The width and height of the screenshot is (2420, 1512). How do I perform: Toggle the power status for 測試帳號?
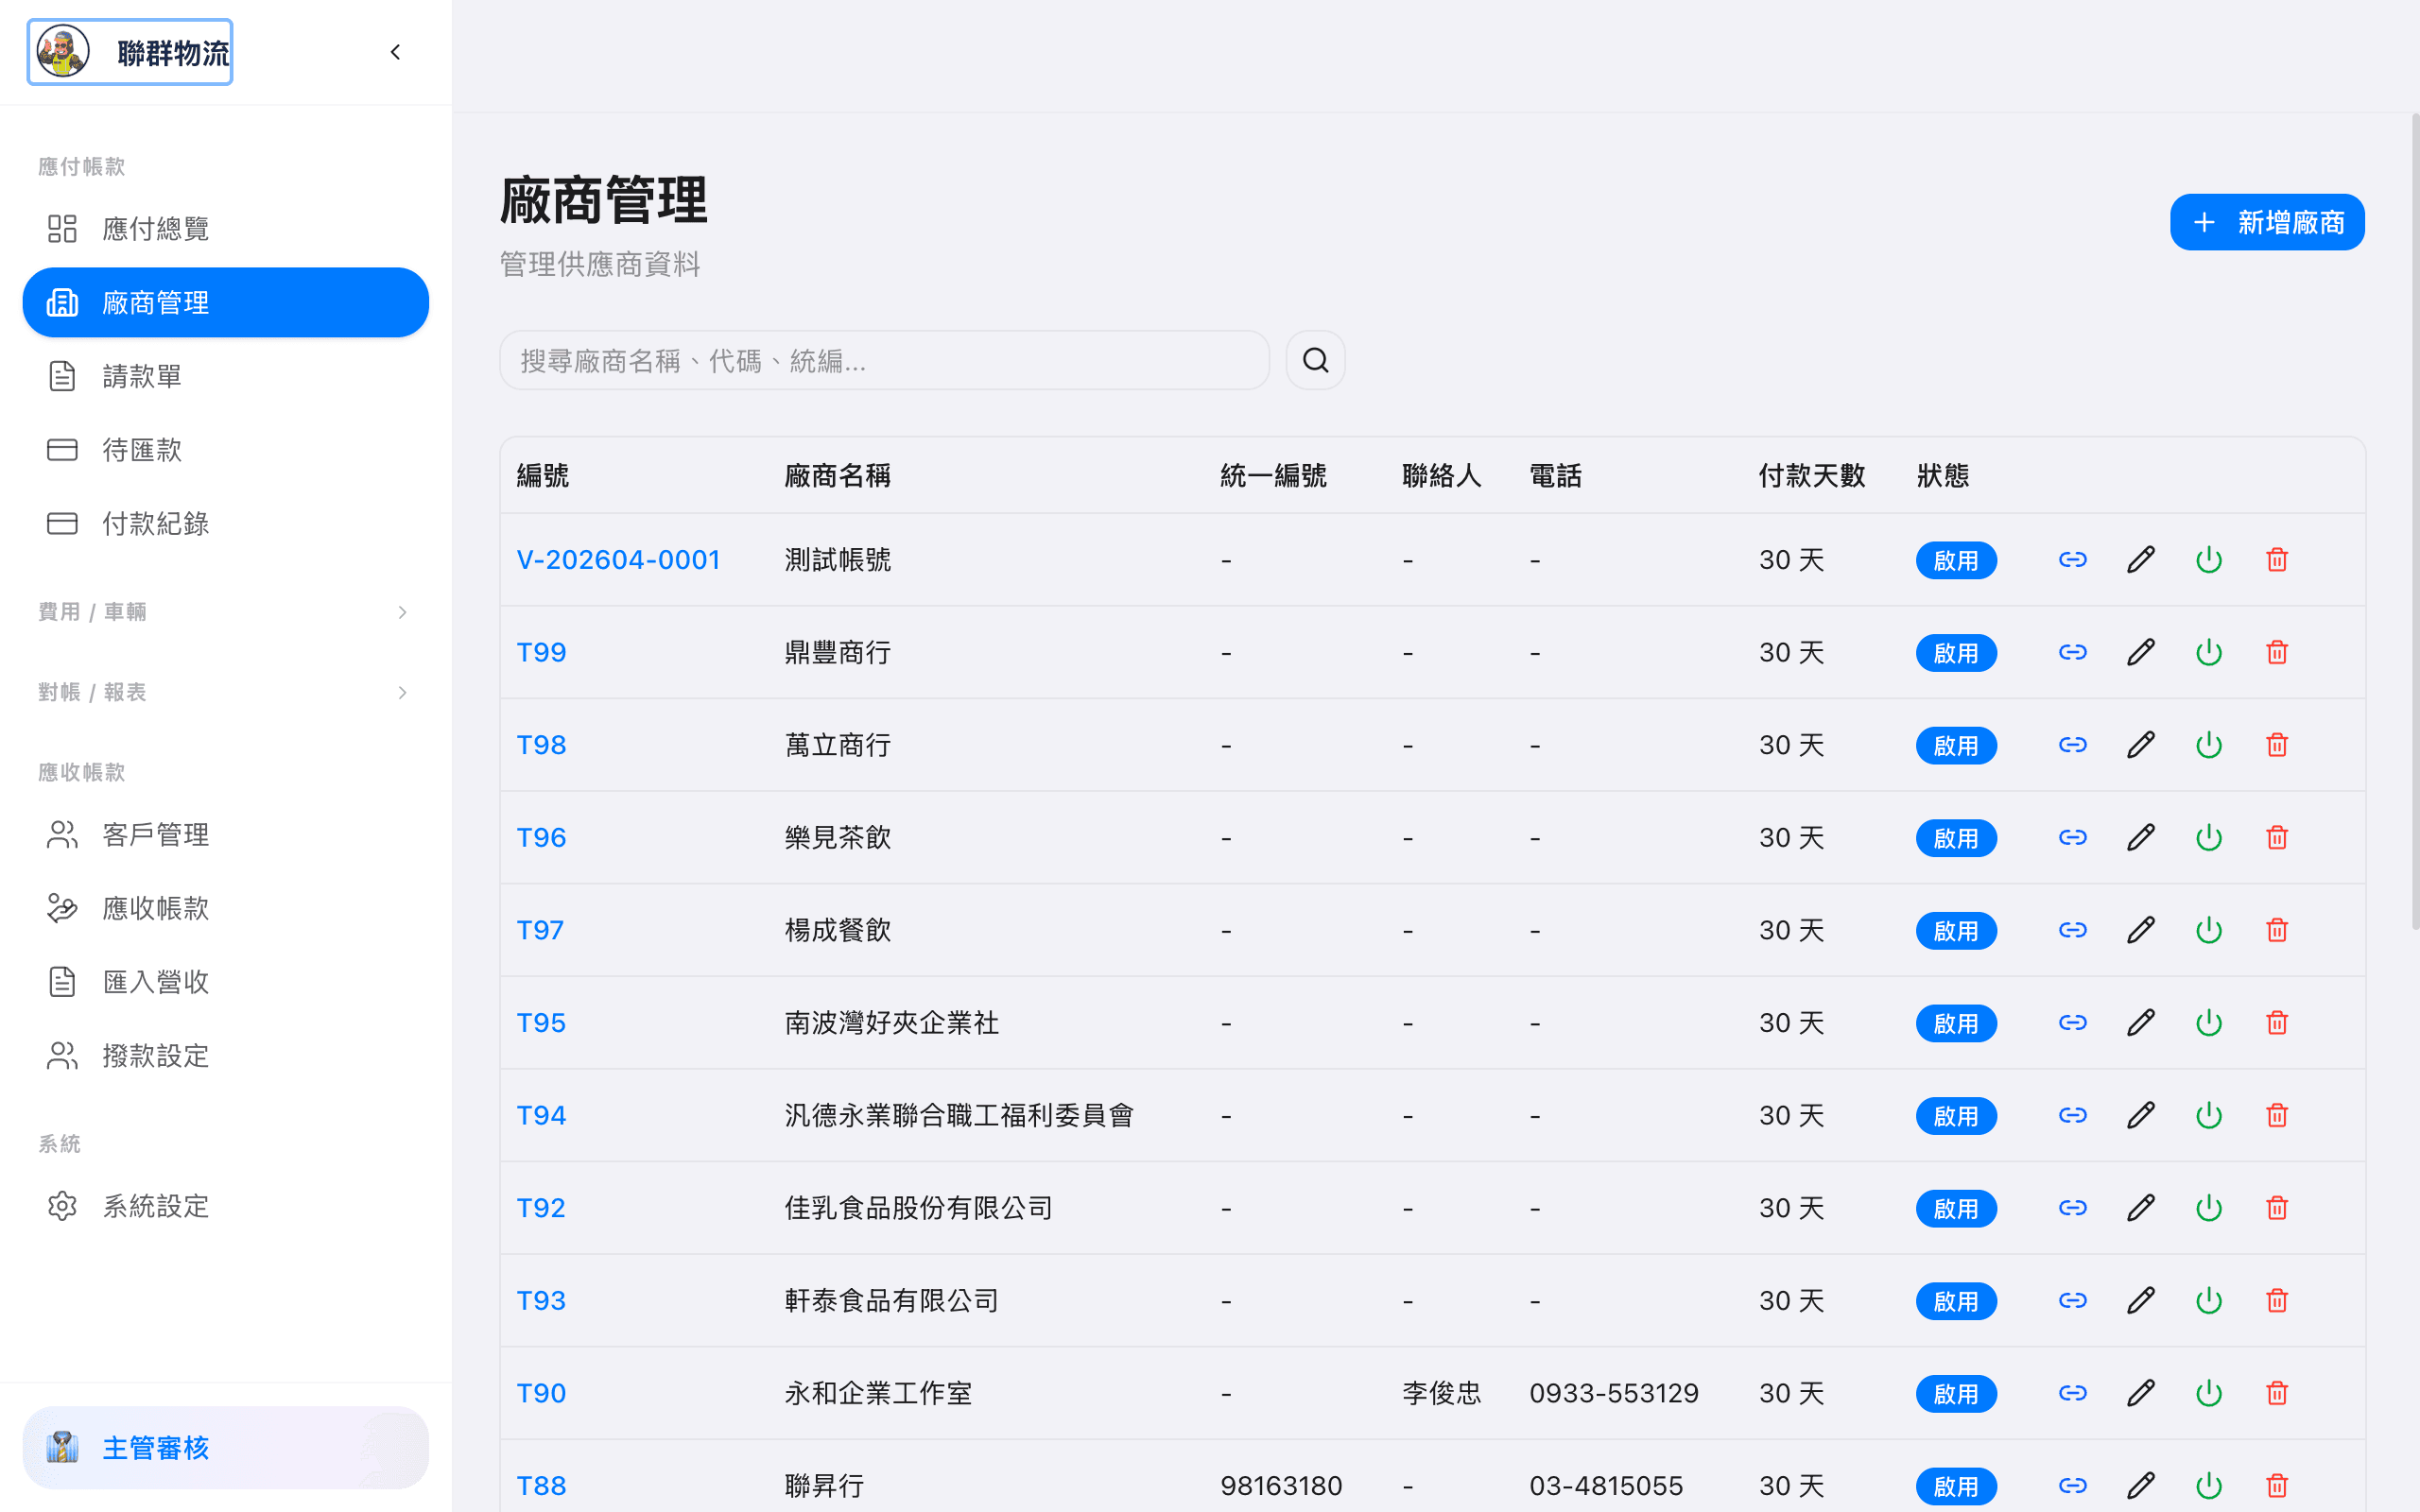point(2208,559)
